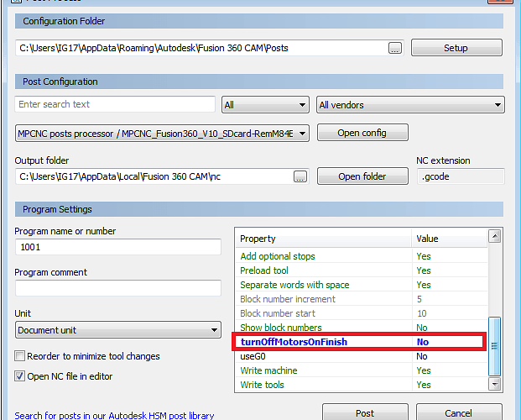
Task: Click the post search text field
Action: tap(115, 104)
